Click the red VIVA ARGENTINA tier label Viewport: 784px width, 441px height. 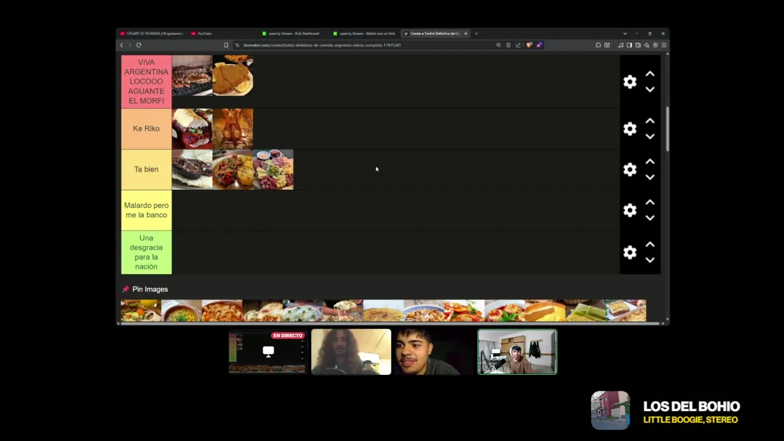(146, 81)
